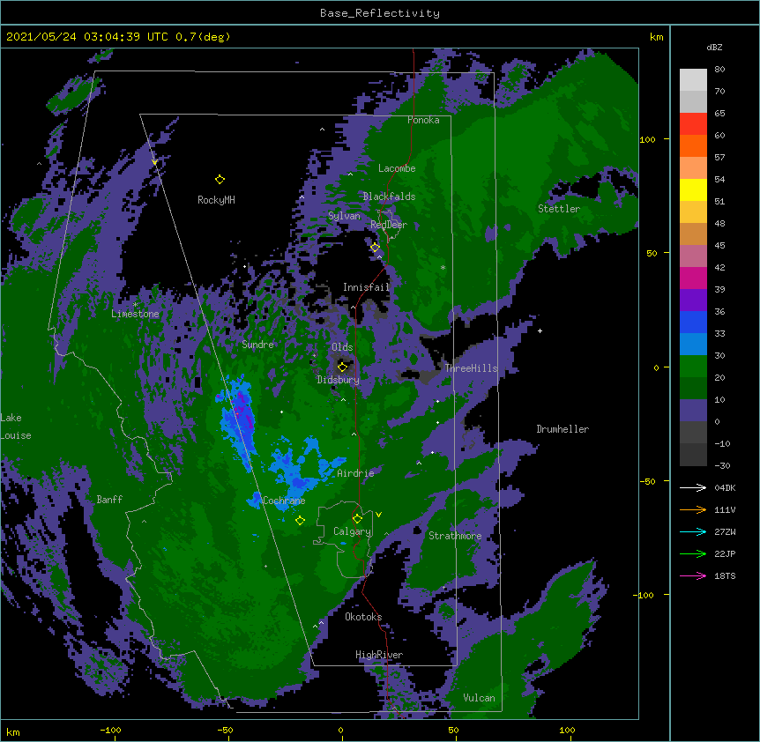Screen dimensions: 760x742
Task: Select the yellow diamond marker inside Calgary outline
Action: click(357, 519)
